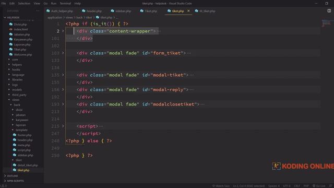This screenshot has height=188, width=334.
Task: Switch to the sidebar.php editor tab
Action: [121, 11]
